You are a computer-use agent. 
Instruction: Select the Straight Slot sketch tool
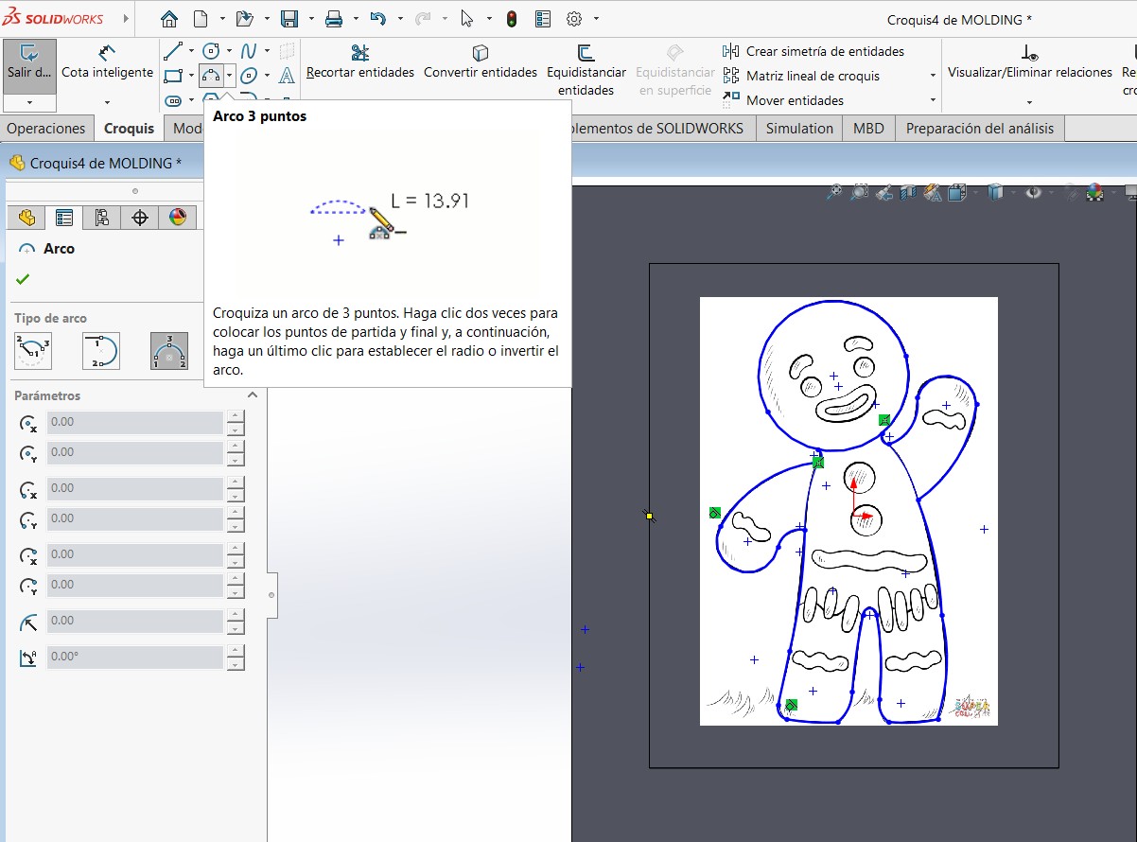(172, 100)
